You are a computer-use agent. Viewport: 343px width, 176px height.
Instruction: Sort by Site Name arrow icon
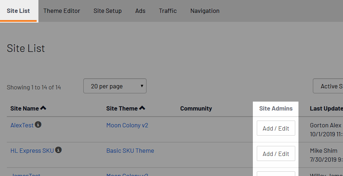(x=43, y=108)
